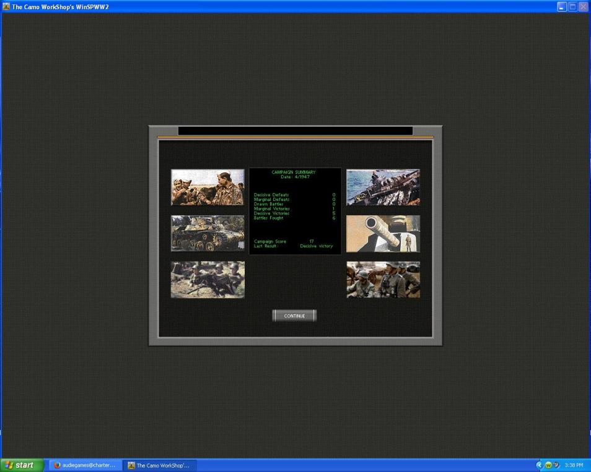Viewport: 591px width, 472px height.
Task: Click the CONTINUE button
Action: click(x=294, y=316)
